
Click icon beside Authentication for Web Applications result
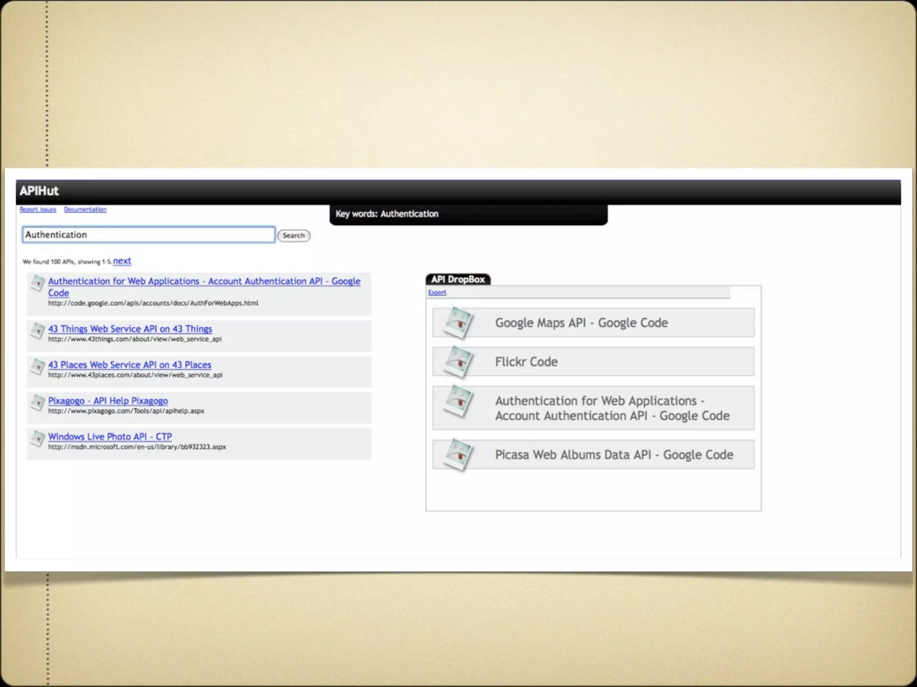[38, 284]
